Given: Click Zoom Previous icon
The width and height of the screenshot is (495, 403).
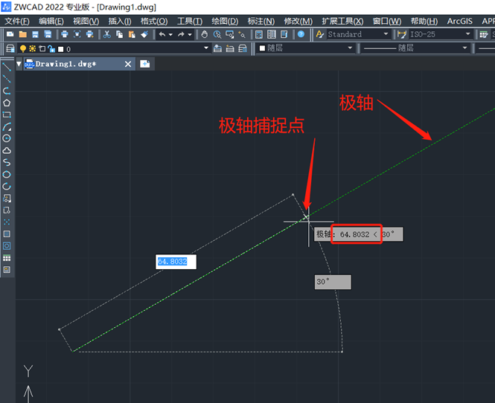Looking at the screenshot, I should point(242,34).
